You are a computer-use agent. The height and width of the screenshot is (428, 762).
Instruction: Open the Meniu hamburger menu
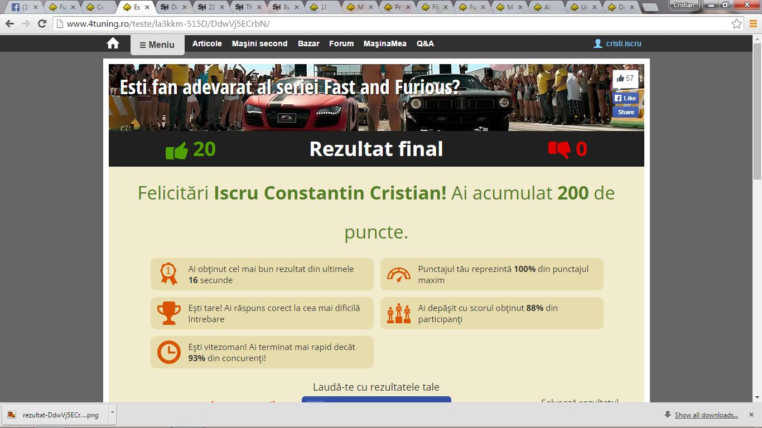point(157,45)
